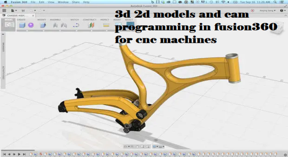Select the second Assemble joint icon
The height and width of the screenshot is (157, 288).
pos(64,25)
